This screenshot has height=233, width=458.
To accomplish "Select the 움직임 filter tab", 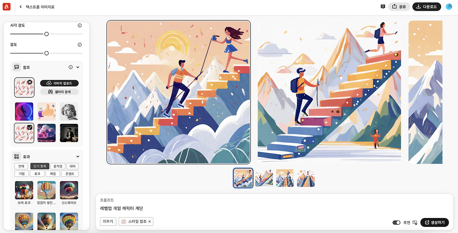I will click(x=58, y=166).
